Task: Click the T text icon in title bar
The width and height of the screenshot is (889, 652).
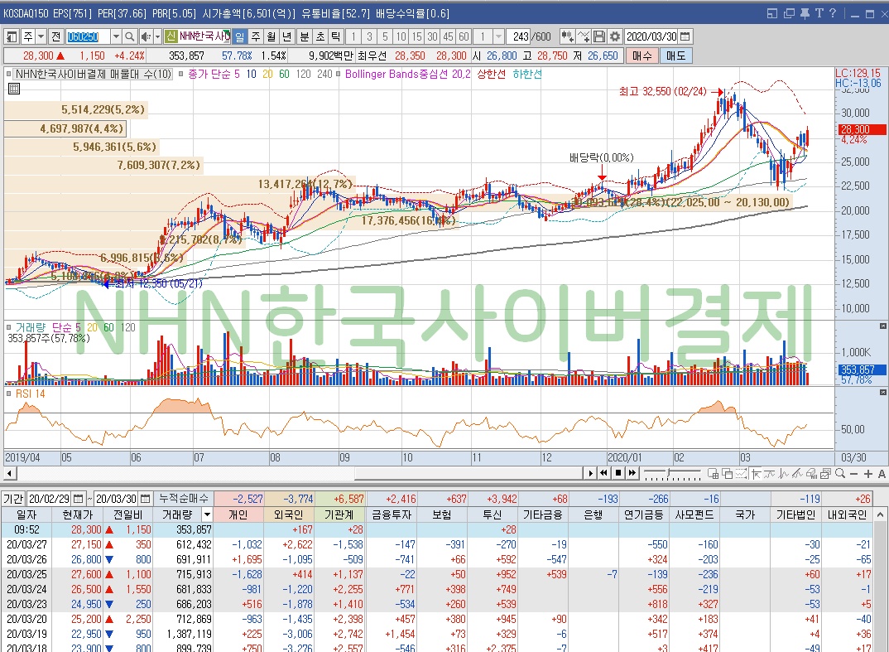Action: tap(819, 13)
